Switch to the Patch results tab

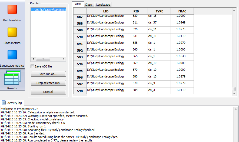coord(77,4)
